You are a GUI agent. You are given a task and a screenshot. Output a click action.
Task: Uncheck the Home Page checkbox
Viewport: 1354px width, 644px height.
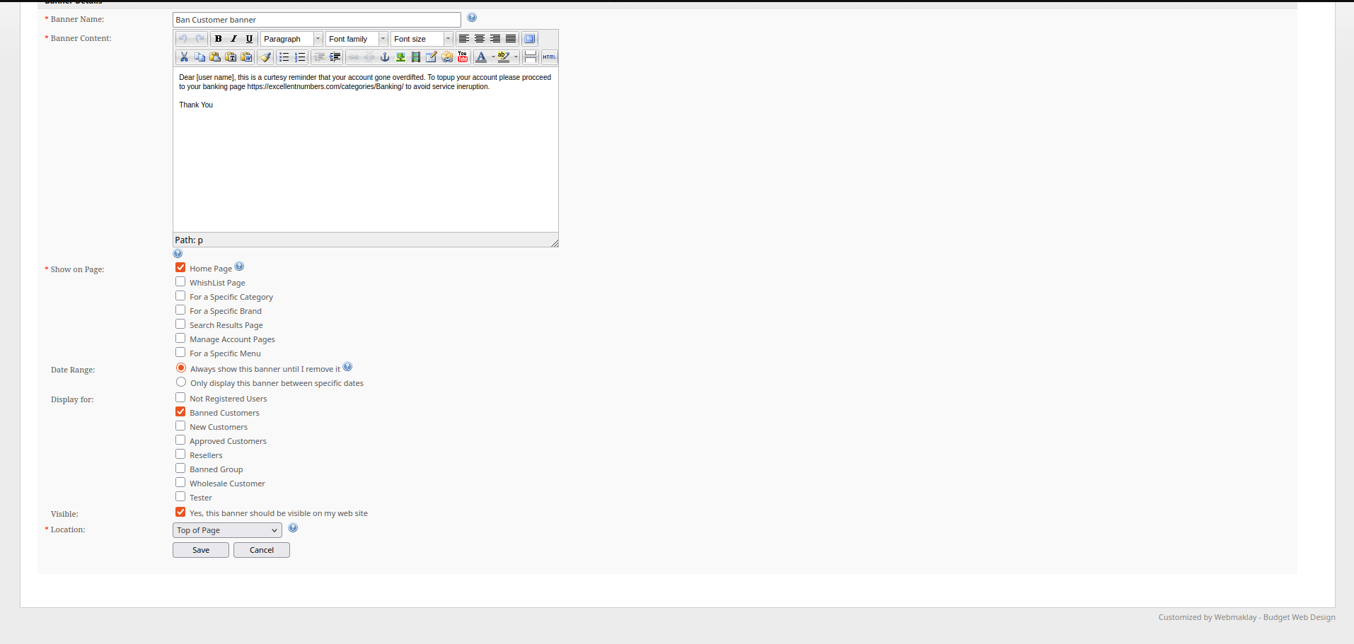click(180, 267)
